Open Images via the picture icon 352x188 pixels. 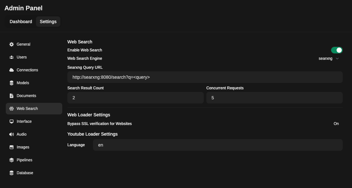pos(12,147)
